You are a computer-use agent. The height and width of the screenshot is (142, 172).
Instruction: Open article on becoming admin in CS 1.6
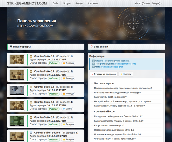click(x=119, y=116)
